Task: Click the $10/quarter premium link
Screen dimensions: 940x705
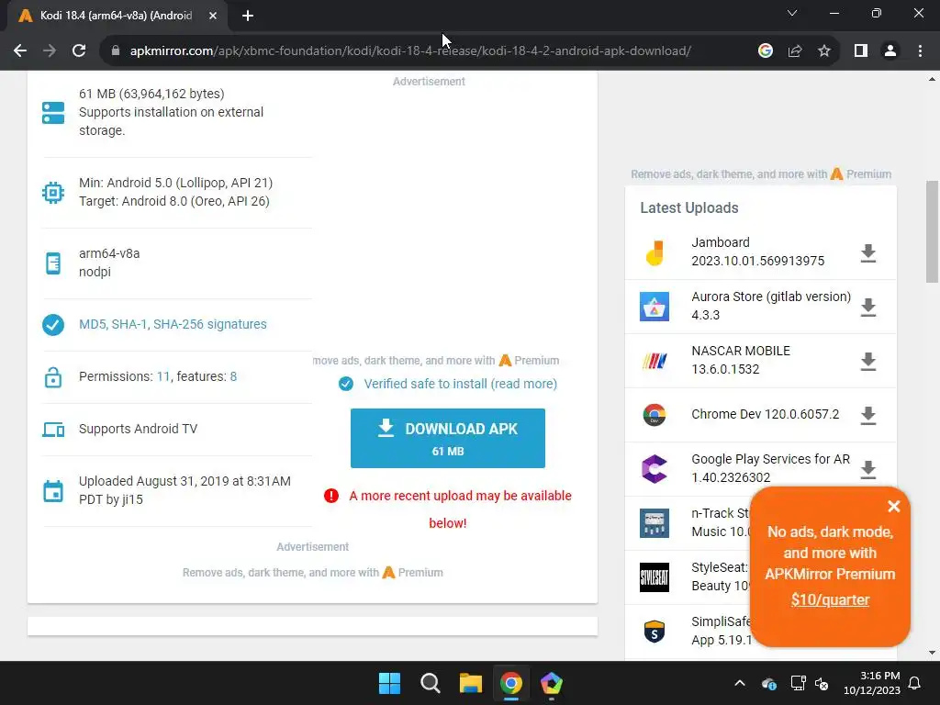Action: coord(830,599)
